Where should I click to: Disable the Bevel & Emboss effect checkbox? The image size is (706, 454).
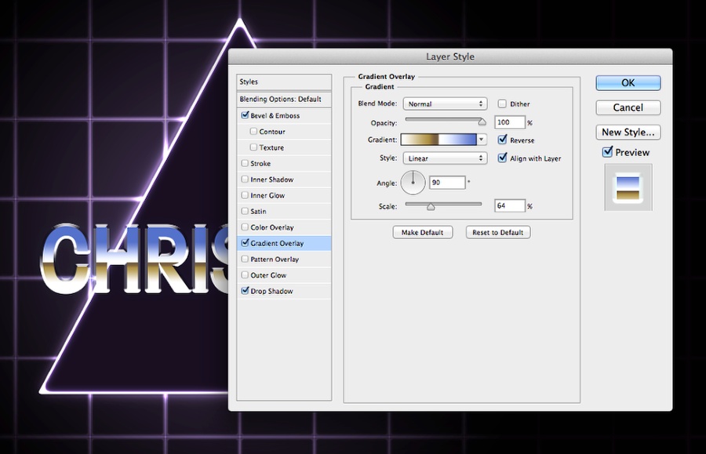[245, 115]
